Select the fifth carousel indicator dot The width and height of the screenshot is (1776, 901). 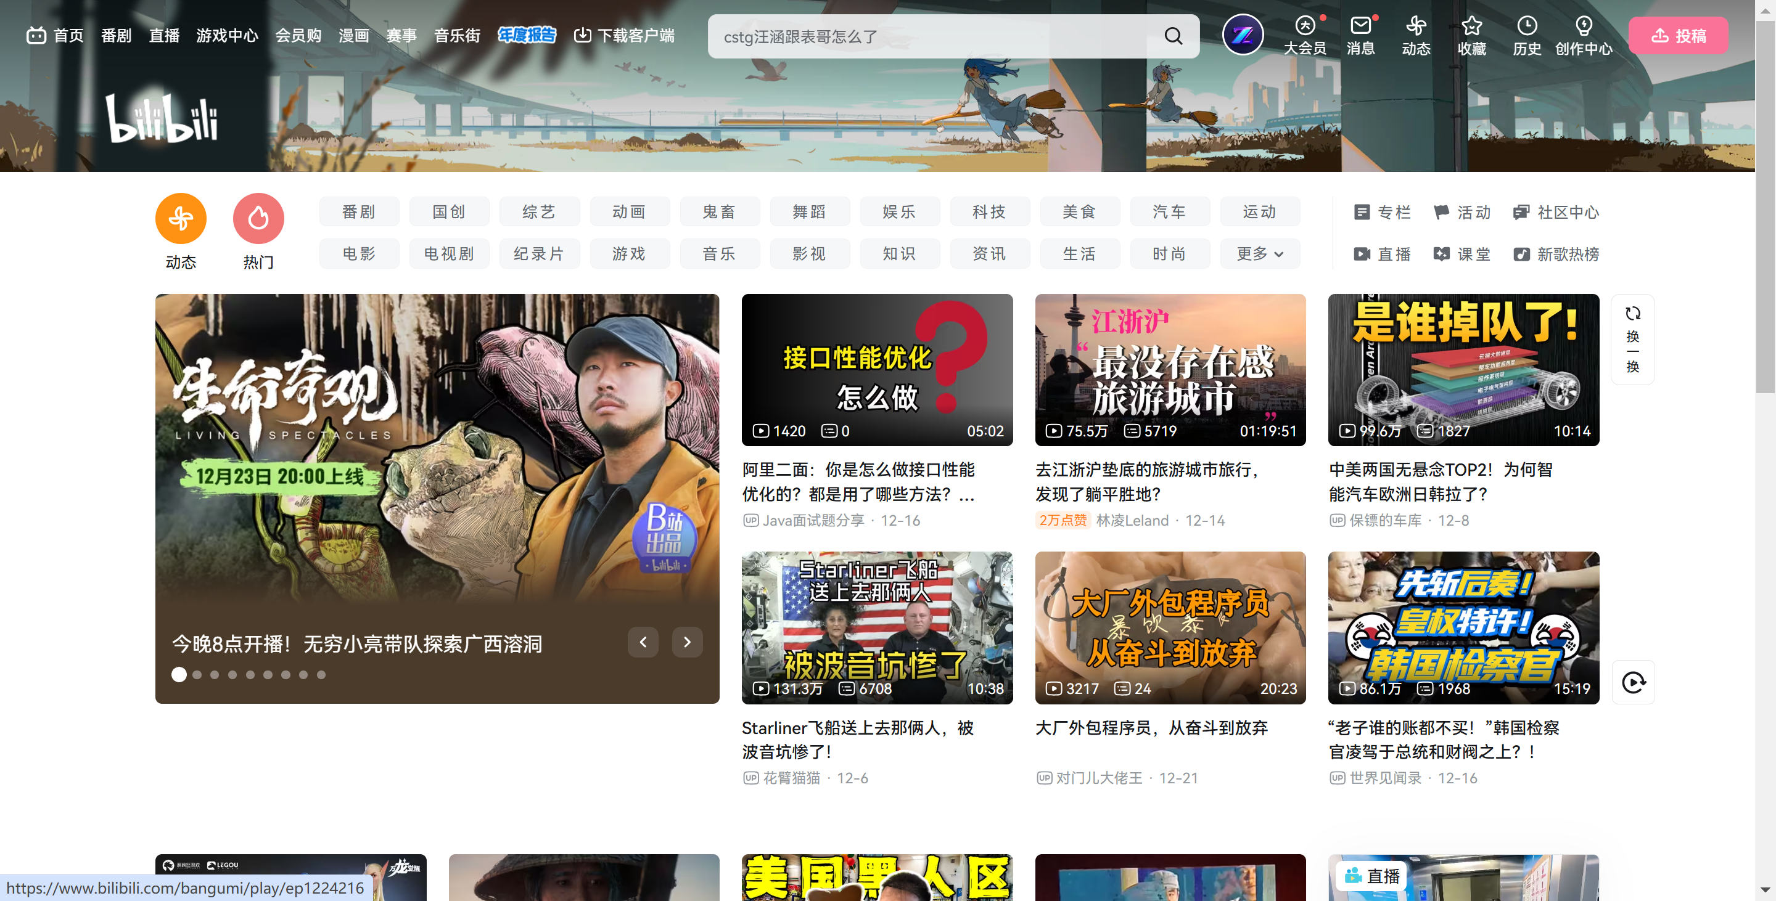pos(250,675)
